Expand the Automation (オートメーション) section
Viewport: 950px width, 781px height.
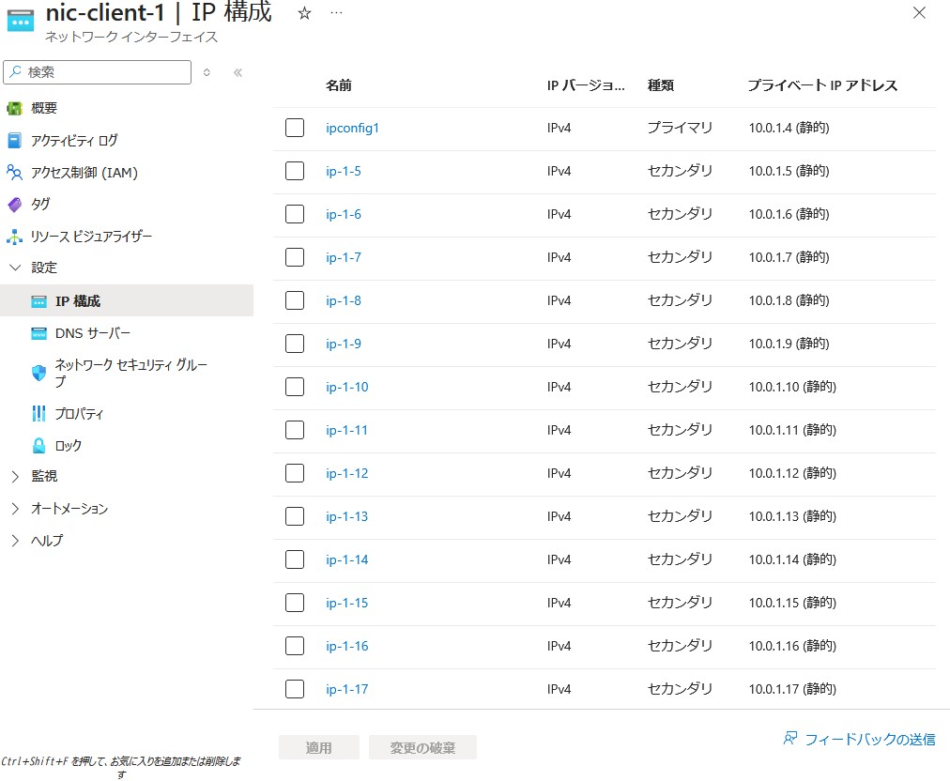14,509
